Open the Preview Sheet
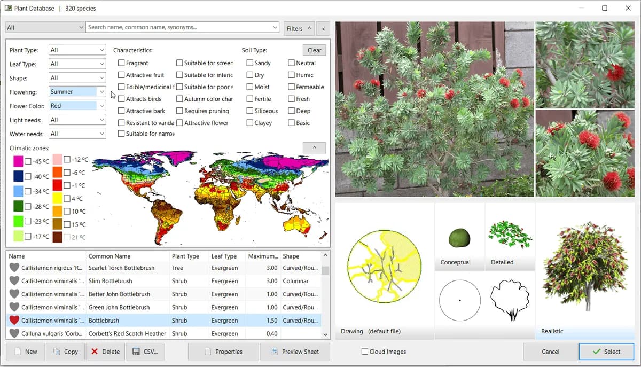This screenshot has height=367, width=641. [295, 352]
